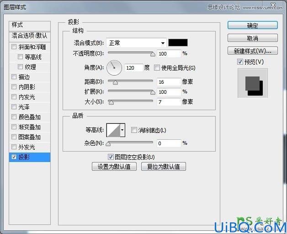Click the 不透明度 value field

(169, 54)
